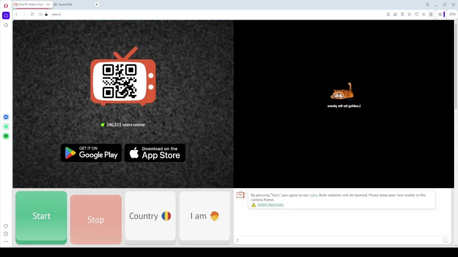This screenshot has width=458, height=257.
Task: Switch to the Speed Dial tab
Action: tap(63, 5)
